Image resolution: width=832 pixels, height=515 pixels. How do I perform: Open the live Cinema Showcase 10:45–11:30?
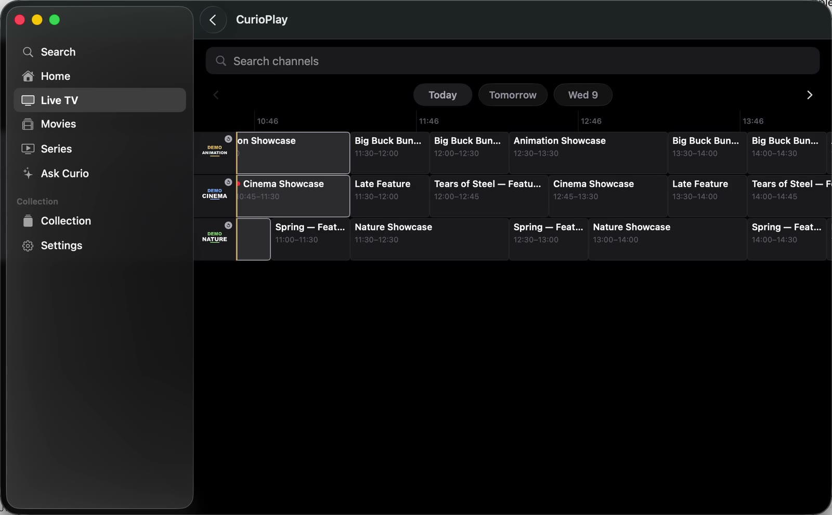click(x=293, y=196)
